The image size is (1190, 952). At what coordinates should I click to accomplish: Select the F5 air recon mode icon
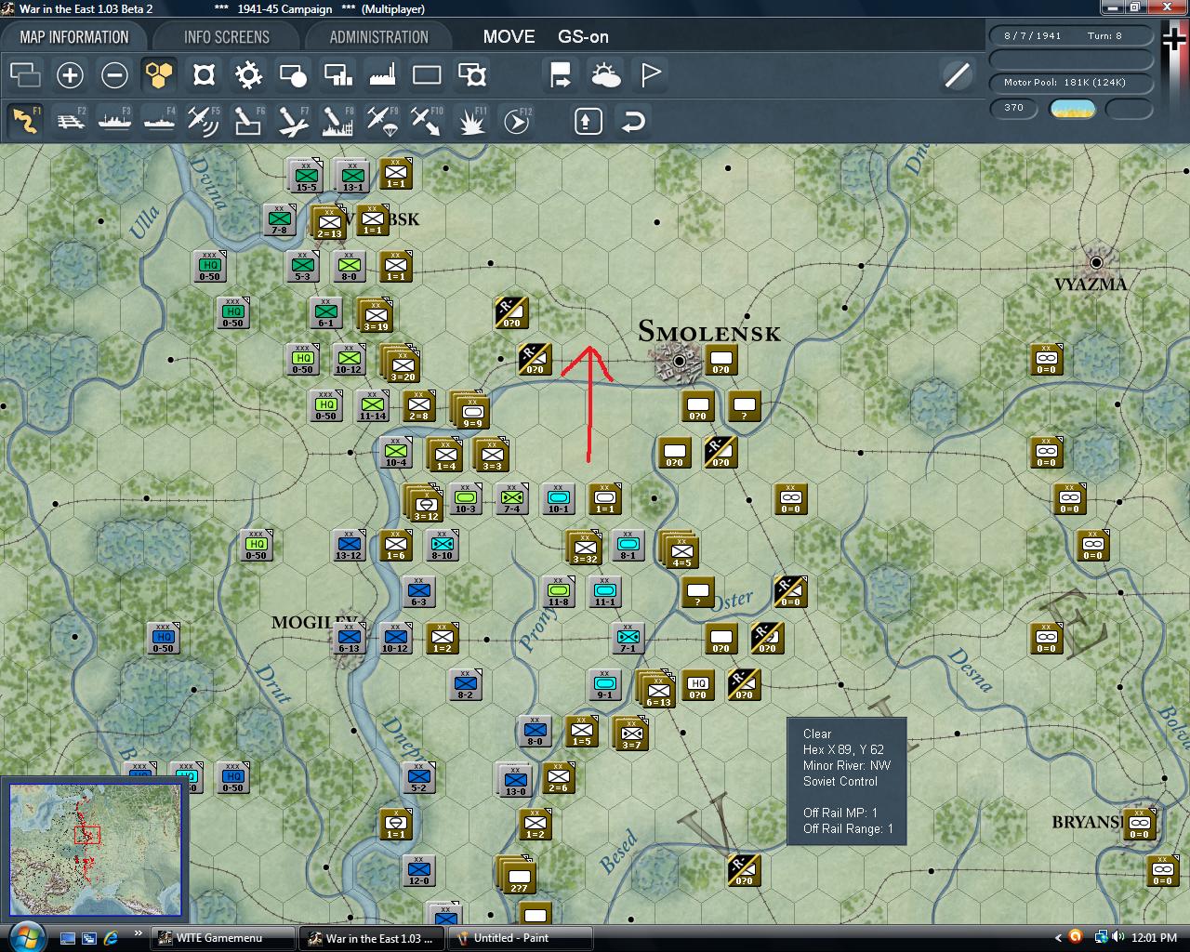coord(204,121)
